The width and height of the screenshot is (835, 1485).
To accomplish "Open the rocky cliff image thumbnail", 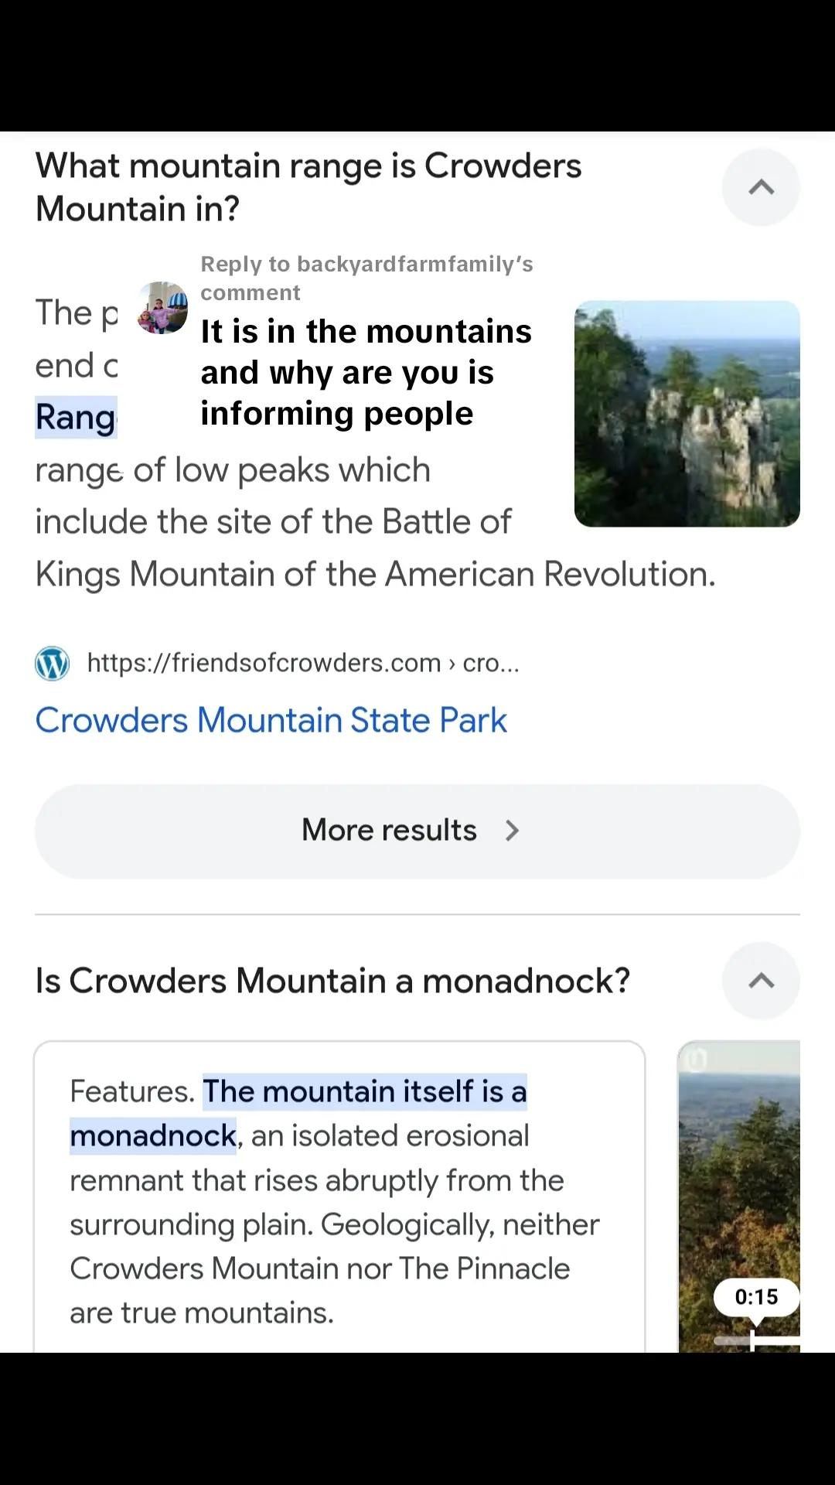I will tap(687, 414).
